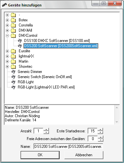
Task: Click the 'Autor: Christian Nöding' line
Action: pyautogui.click(x=22, y=116)
